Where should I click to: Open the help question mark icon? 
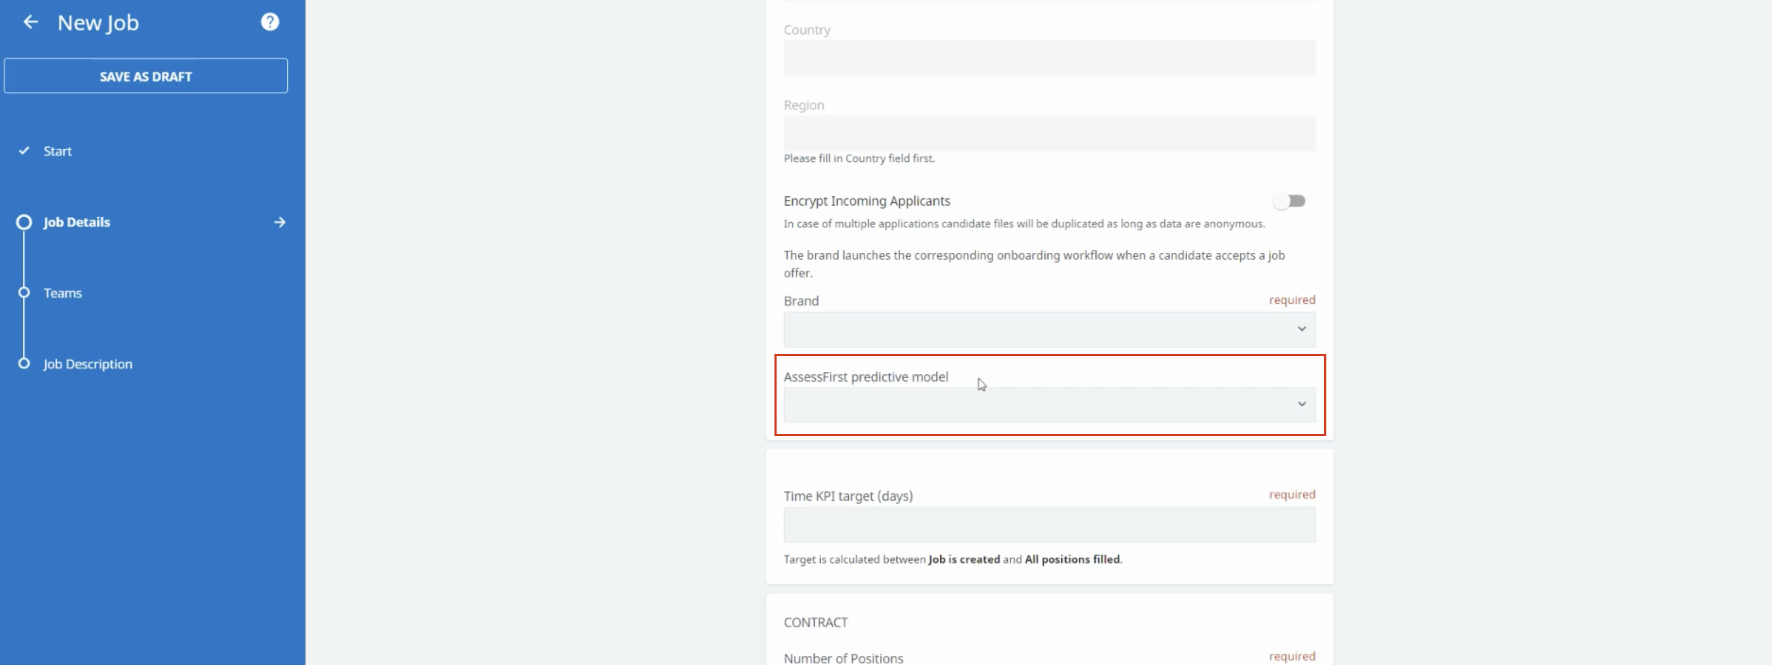(270, 22)
